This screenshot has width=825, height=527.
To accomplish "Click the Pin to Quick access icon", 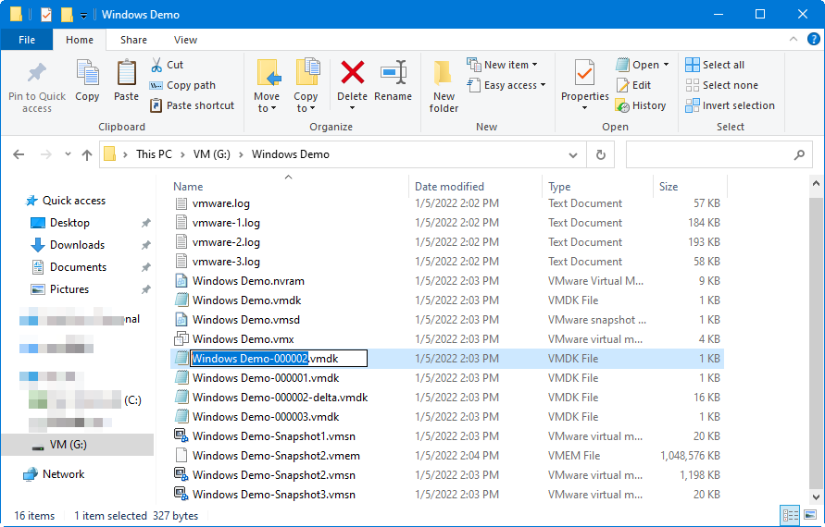I will (37, 73).
